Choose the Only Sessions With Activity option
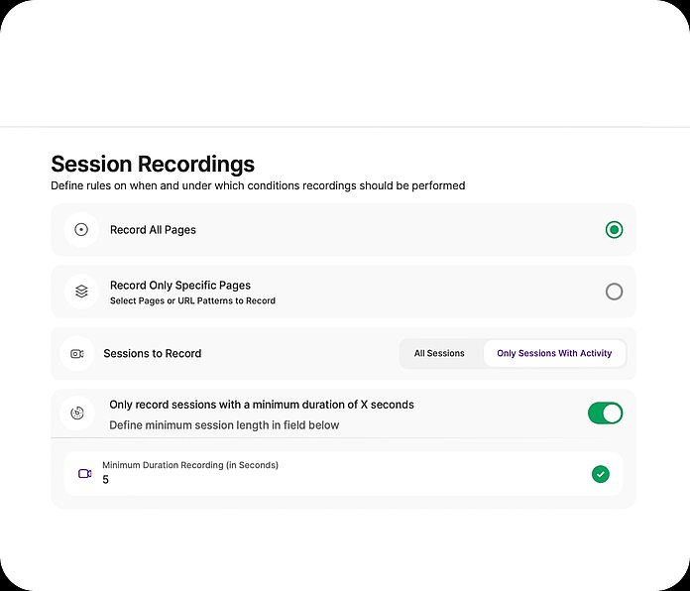This screenshot has height=591, width=690. pos(554,354)
